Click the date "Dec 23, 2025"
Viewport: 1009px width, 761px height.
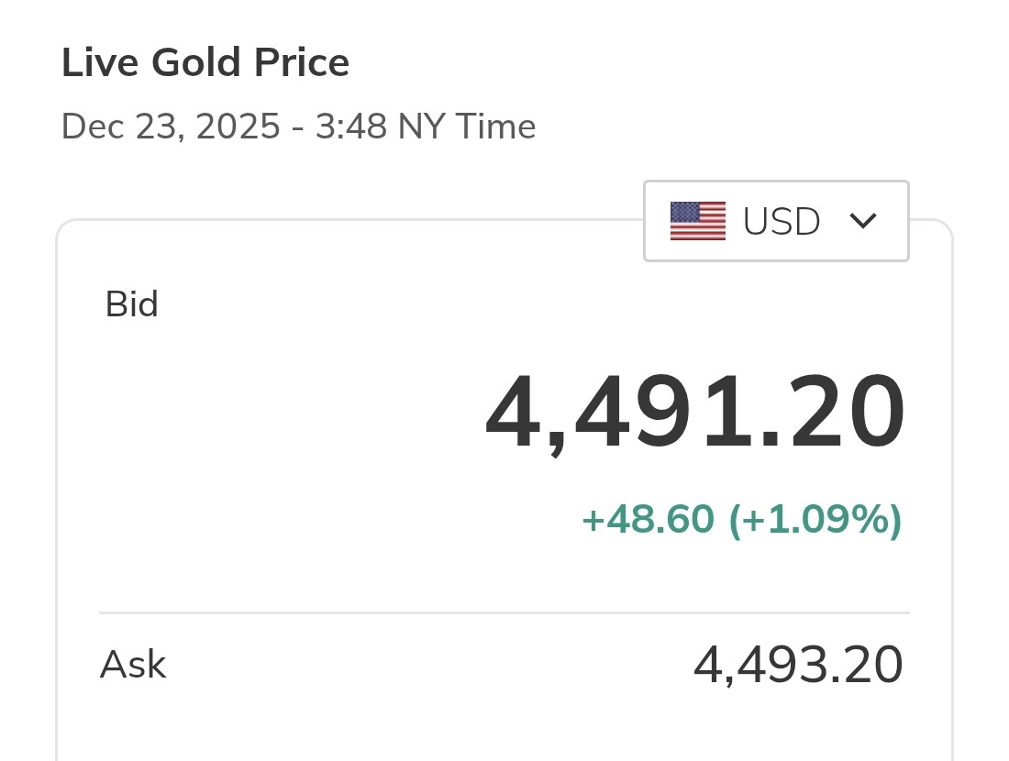coord(171,127)
